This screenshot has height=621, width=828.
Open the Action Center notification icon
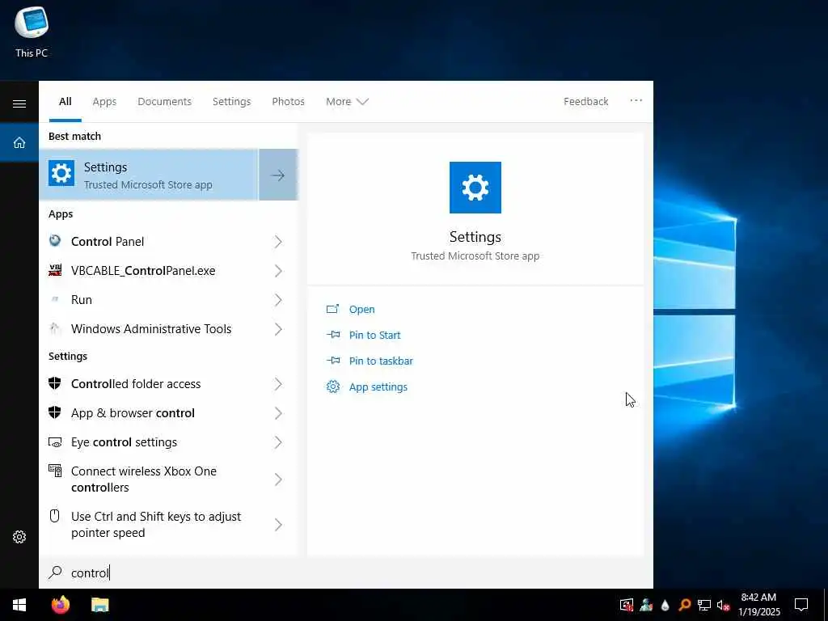click(x=801, y=605)
